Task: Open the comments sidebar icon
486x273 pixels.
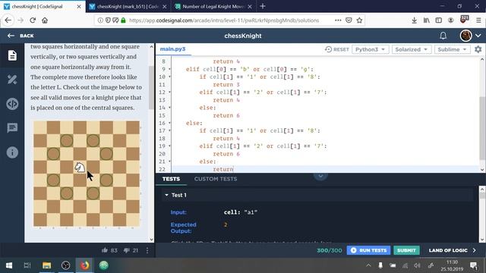Action: tap(12, 128)
